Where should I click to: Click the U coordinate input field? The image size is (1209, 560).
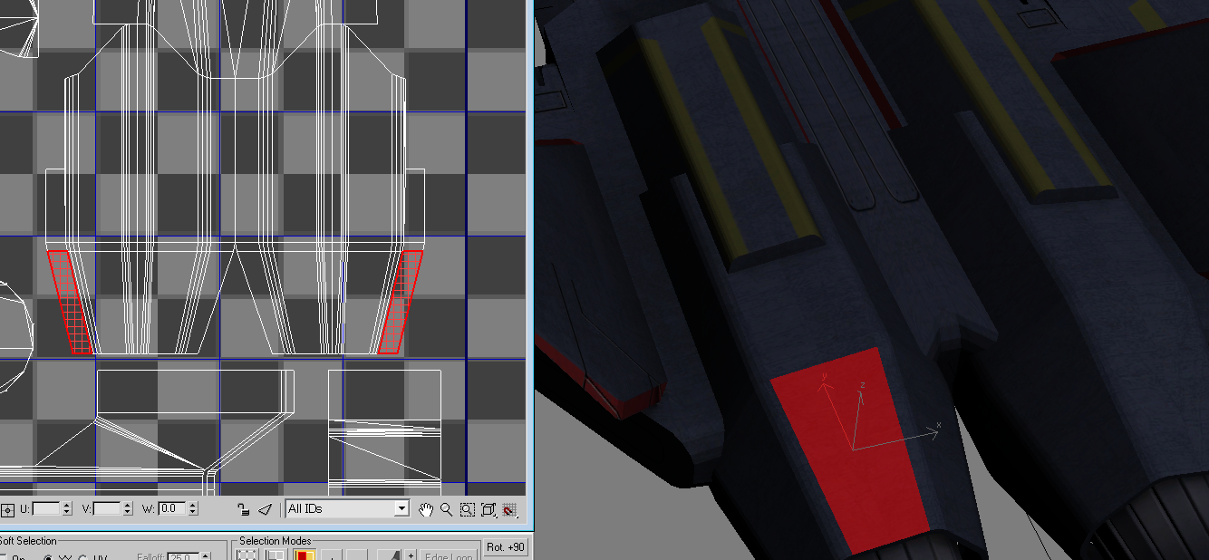(x=46, y=509)
